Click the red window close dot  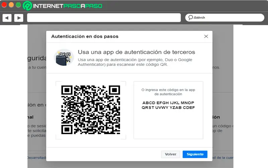pyautogui.click(x=4, y=5)
